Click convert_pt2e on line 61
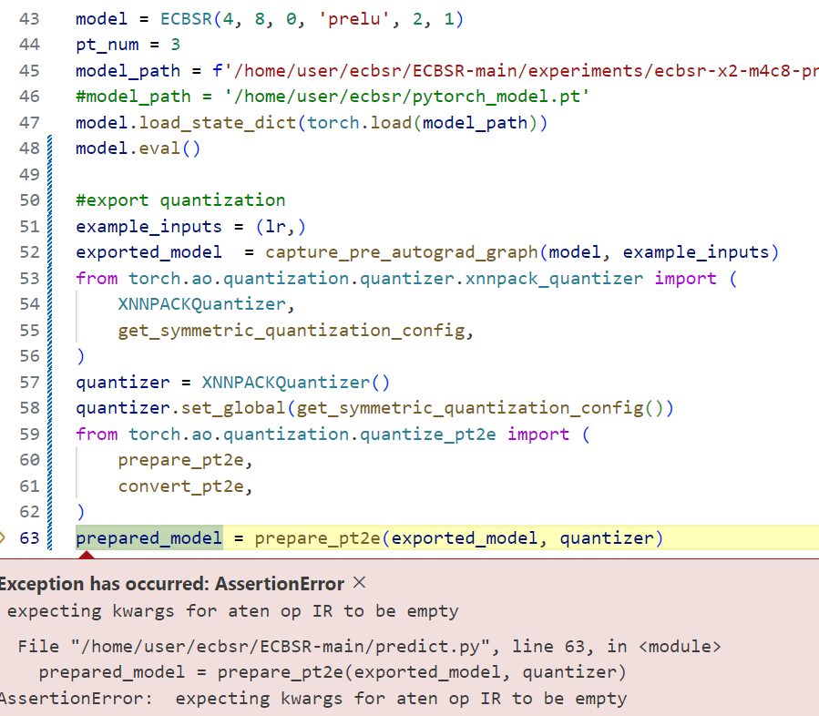 (x=182, y=486)
